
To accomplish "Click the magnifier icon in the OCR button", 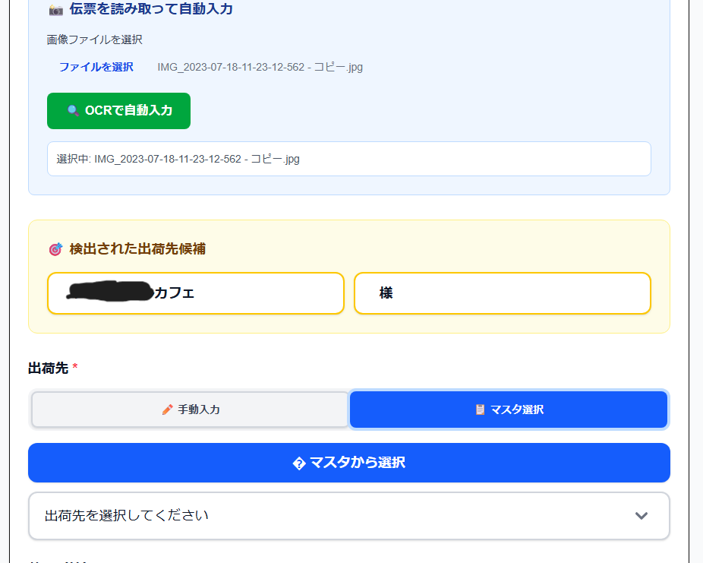I will tap(73, 111).
